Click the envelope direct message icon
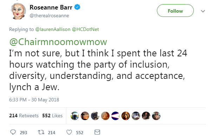 pyautogui.click(x=97, y=132)
